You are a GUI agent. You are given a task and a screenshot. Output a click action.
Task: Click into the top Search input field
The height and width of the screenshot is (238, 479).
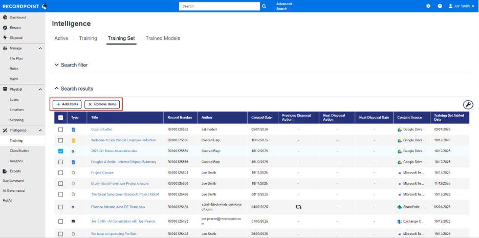point(219,6)
